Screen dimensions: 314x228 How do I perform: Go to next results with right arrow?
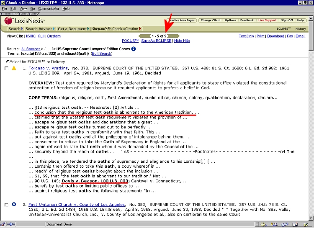pos(173,36)
